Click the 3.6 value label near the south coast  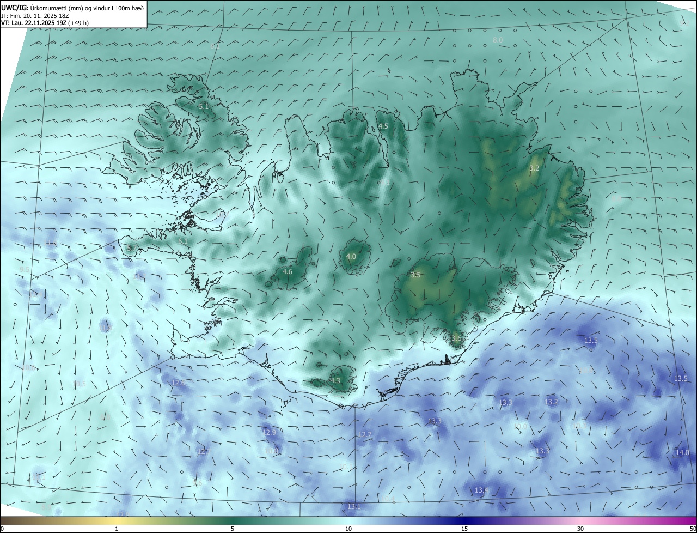point(456,338)
